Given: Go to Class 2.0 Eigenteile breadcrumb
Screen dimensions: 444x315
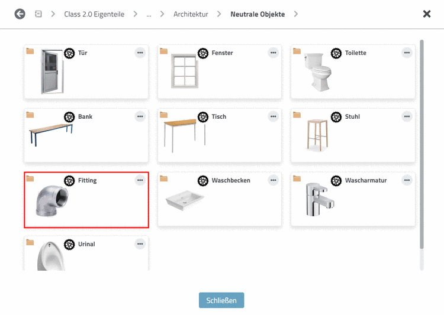Looking at the screenshot, I should 94,14.
